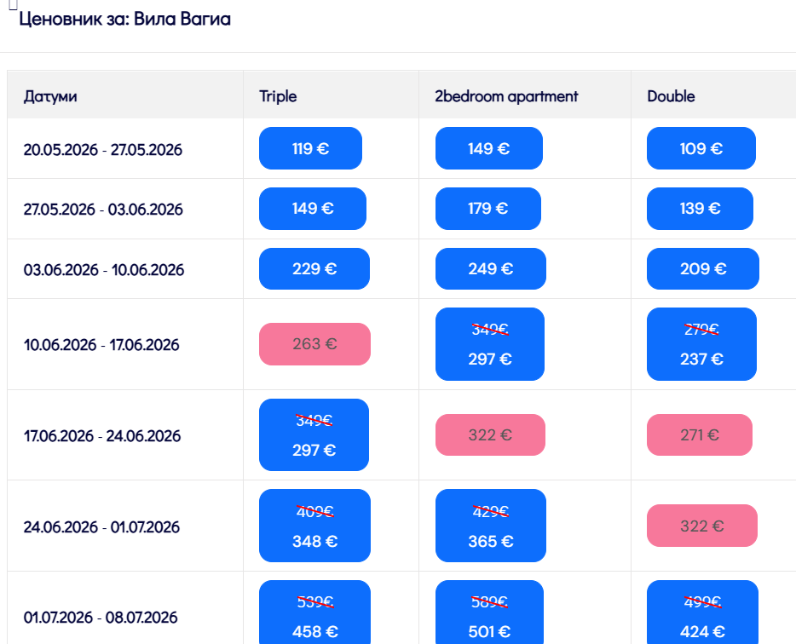The height and width of the screenshot is (644, 796).
Task: Click the 139 € Double price button
Action: coord(700,209)
